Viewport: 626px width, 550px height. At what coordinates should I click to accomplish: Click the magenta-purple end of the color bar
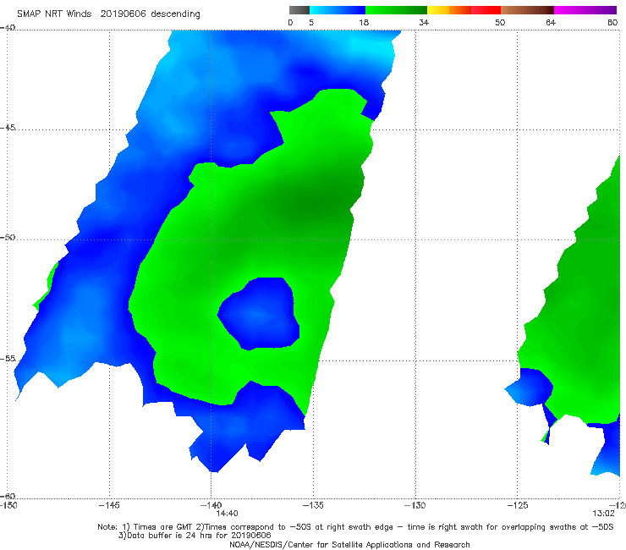[585, 10]
